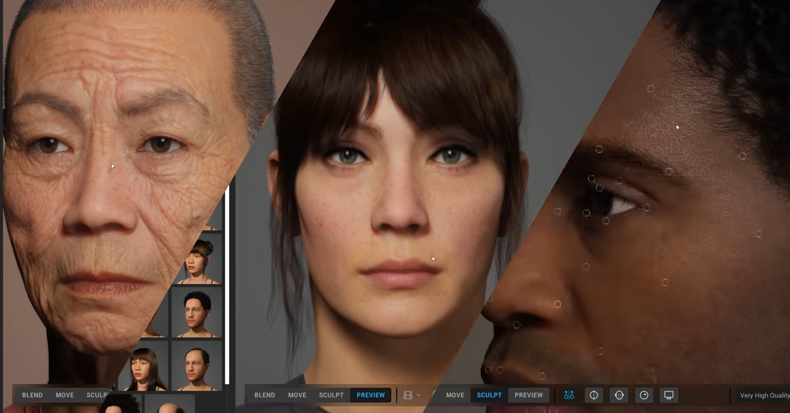Click the monitor display icon
This screenshot has width=790, height=413.
point(668,395)
